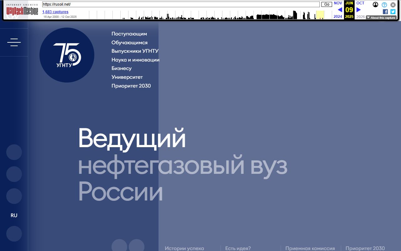Share this capture on Facebook
401x251 pixels.
pyautogui.click(x=385, y=12)
